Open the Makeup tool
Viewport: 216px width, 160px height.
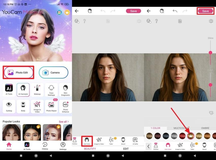click(37, 89)
